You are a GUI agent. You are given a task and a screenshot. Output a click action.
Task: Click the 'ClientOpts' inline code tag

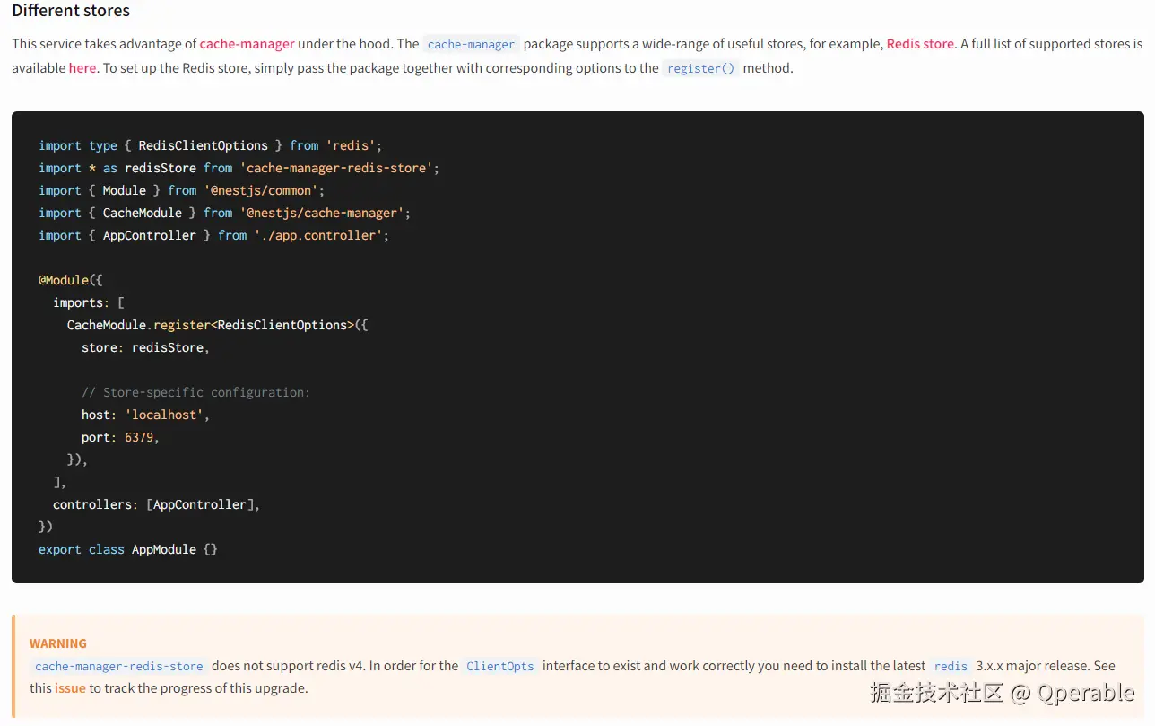pyautogui.click(x=499, y=666)
